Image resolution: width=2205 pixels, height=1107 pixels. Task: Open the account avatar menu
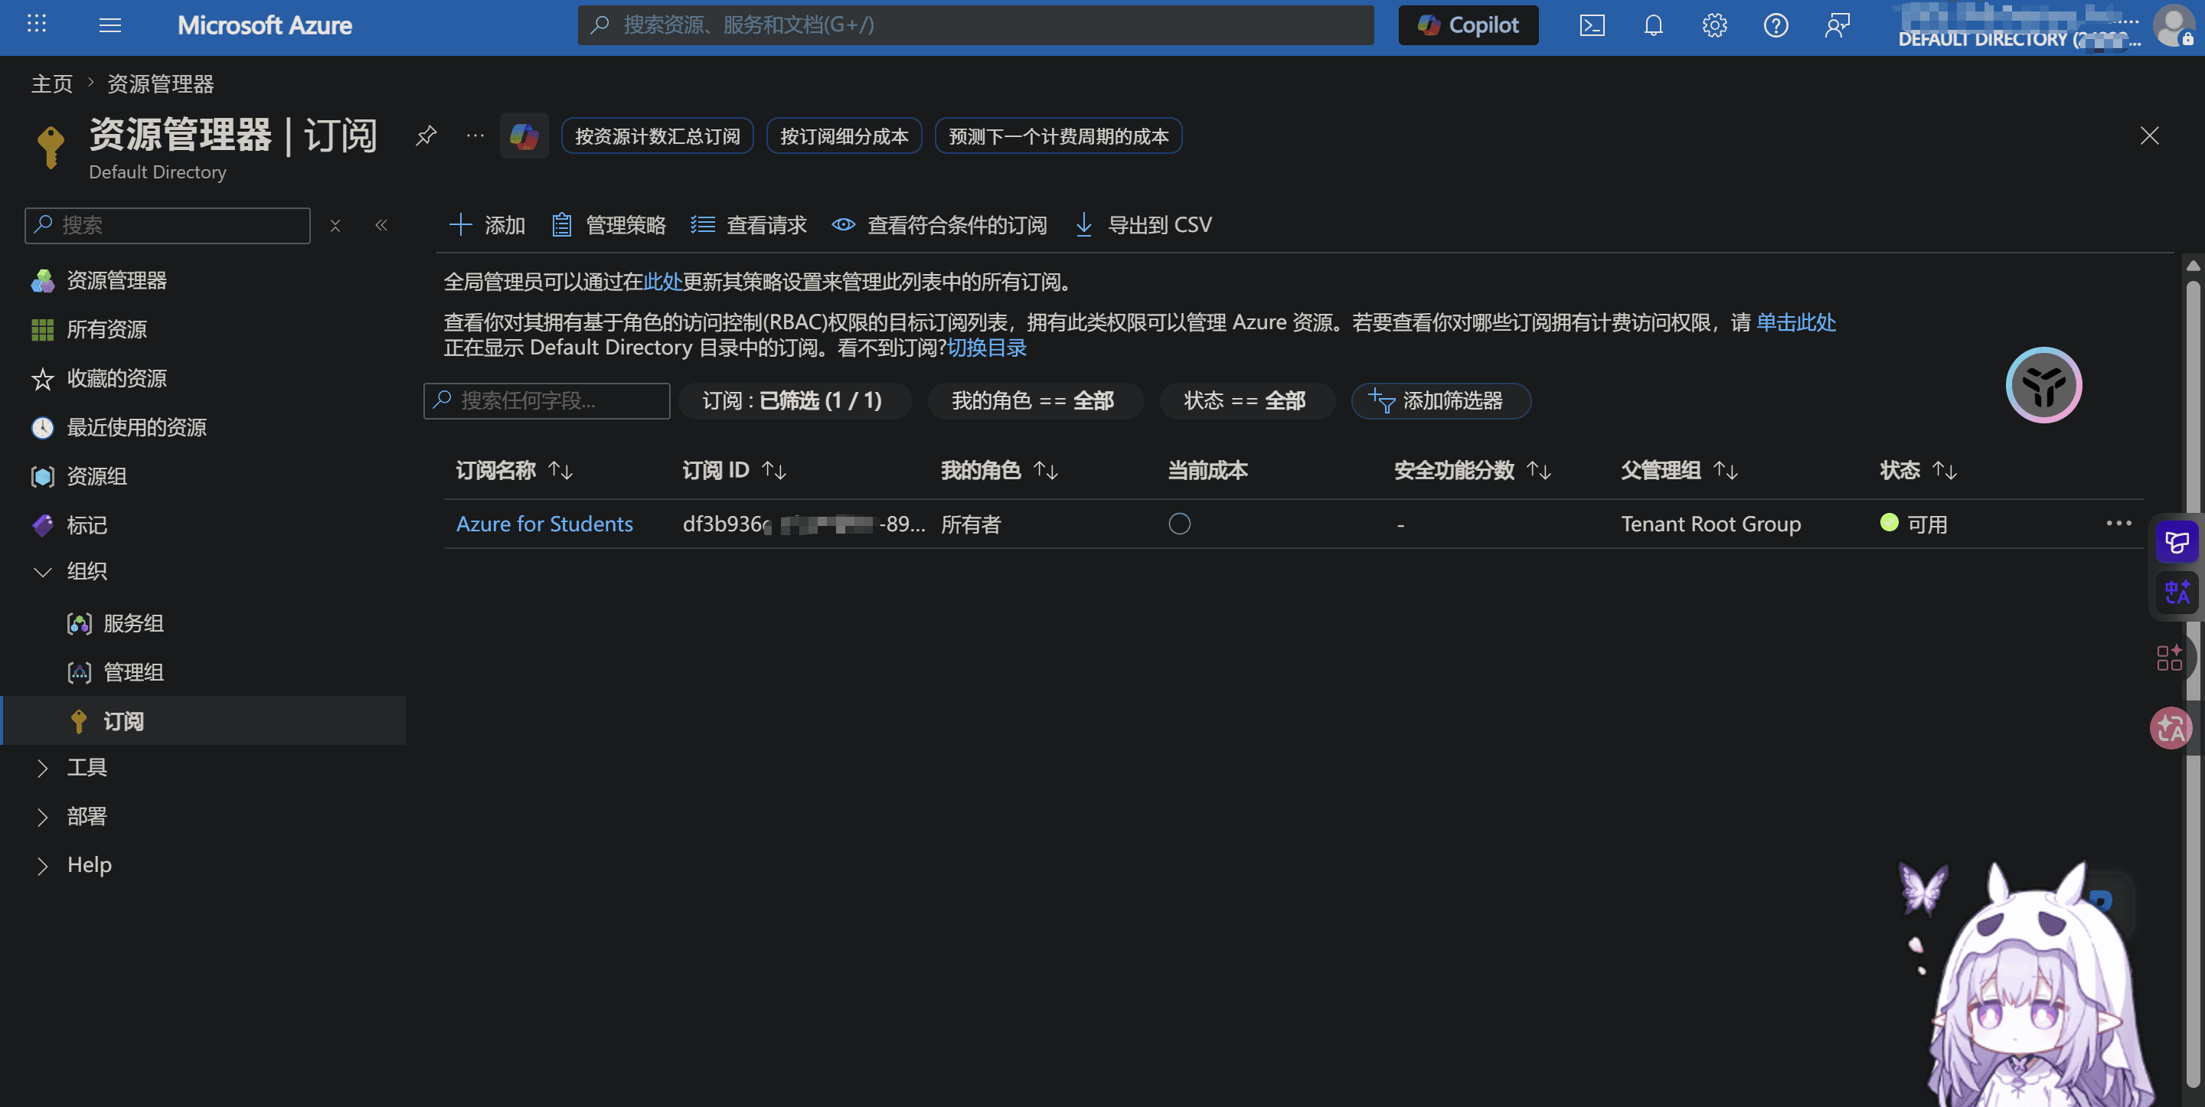pos(2174,24)
